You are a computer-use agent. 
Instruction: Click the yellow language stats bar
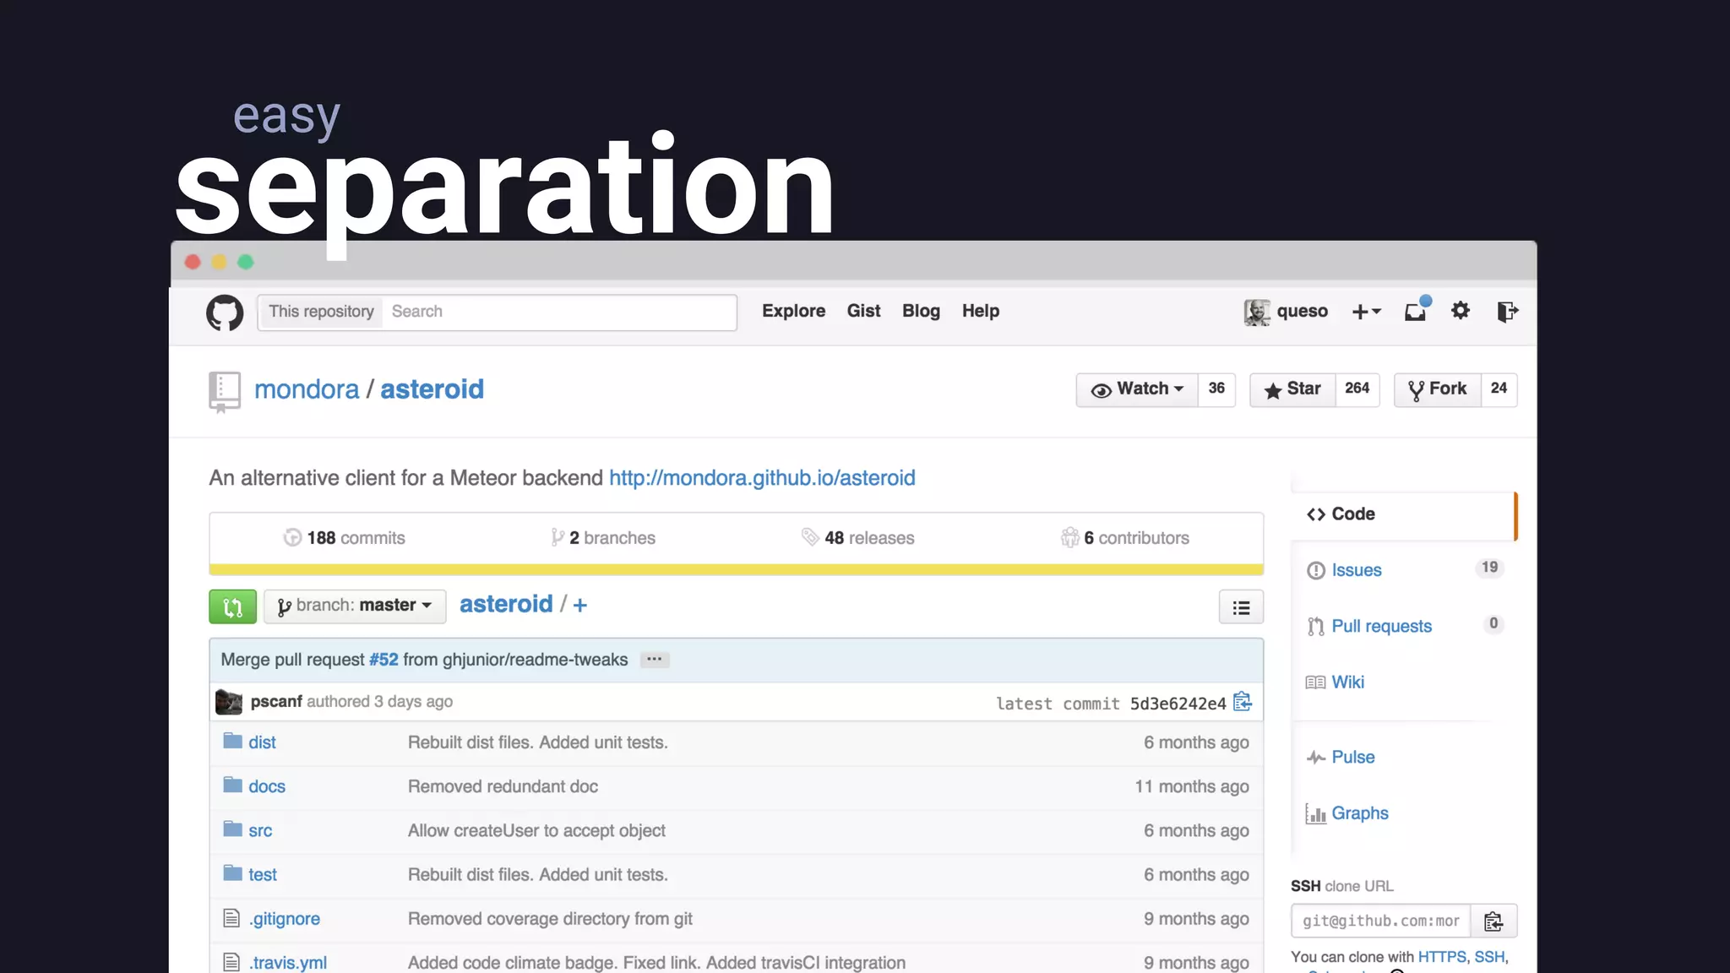coord(736,569)
